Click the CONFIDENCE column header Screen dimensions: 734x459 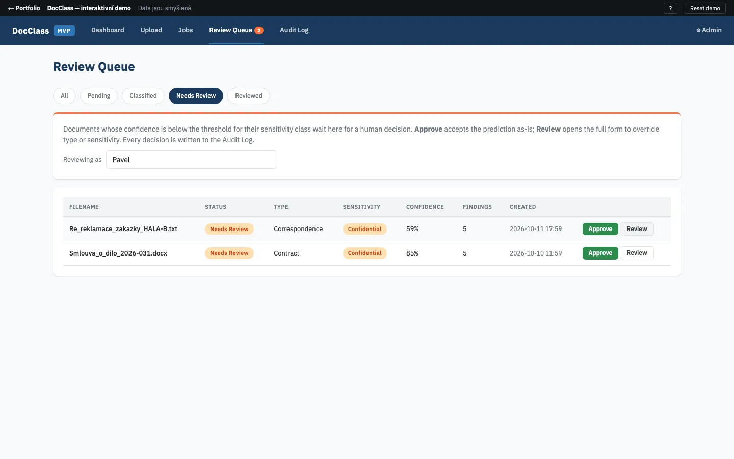pos(425,207)
